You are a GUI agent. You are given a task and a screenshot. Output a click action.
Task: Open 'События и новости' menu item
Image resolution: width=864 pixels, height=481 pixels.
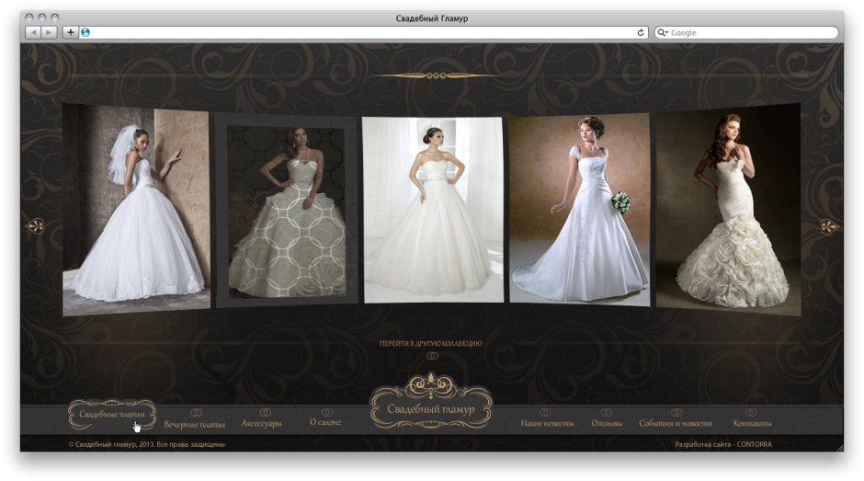[x=676, y=423]
